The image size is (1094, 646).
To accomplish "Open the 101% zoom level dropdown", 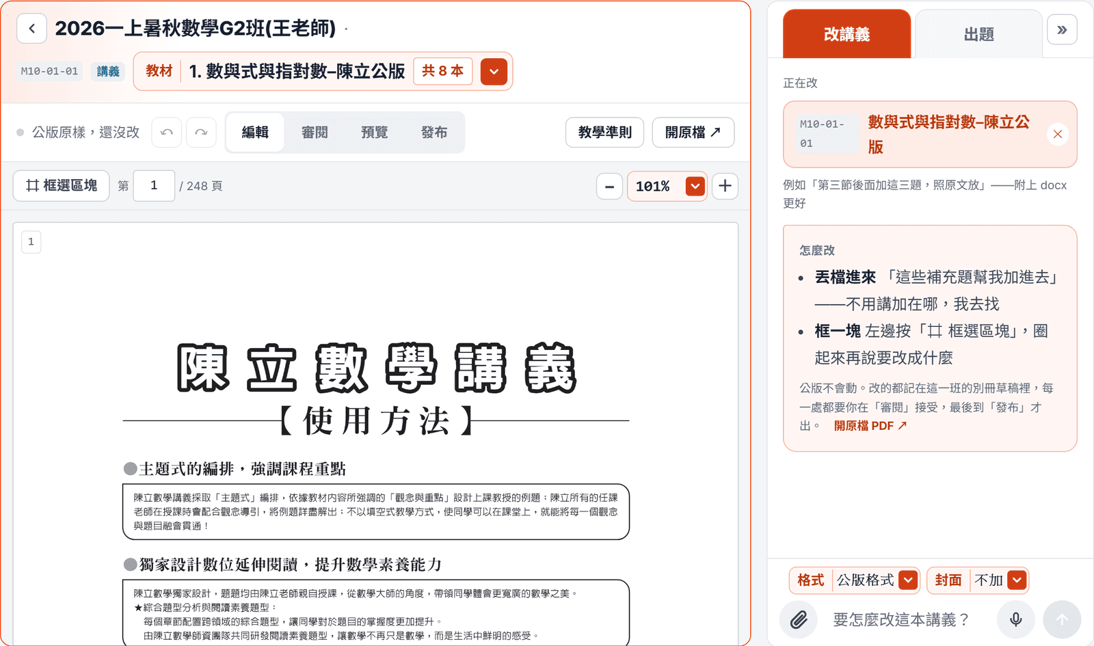I will coord(695,186).
